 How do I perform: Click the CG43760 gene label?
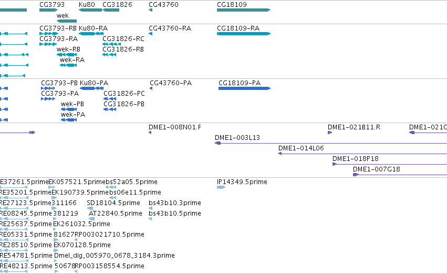[x=164, y=5]
